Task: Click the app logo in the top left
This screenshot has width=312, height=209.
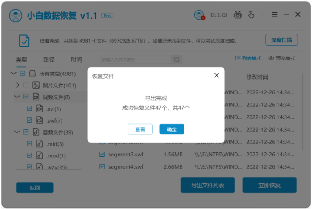Action: coord(16,16)
